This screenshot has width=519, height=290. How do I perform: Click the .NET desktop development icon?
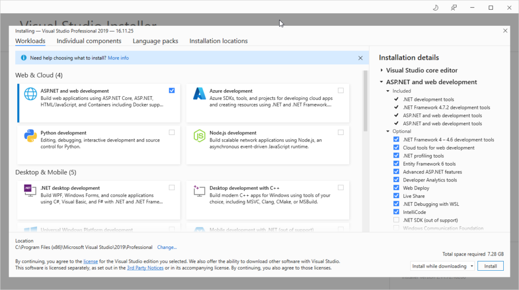[30, 191]
